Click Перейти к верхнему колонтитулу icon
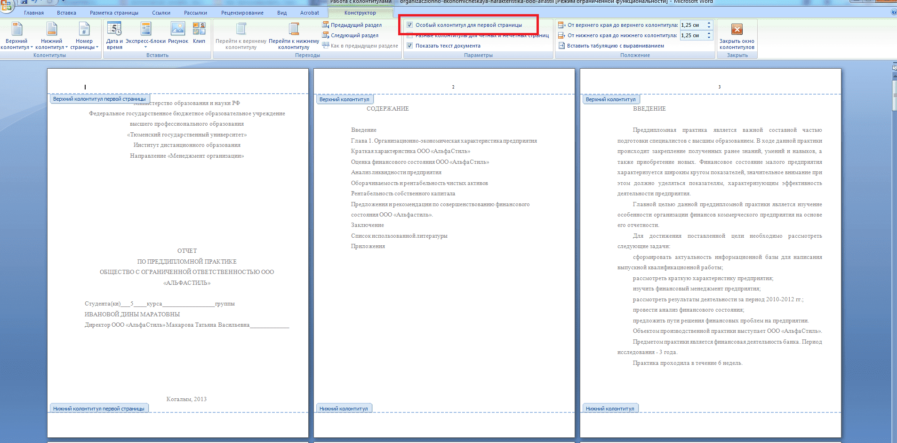The height and width of the screenshot is (443, 897). point(241,29)
